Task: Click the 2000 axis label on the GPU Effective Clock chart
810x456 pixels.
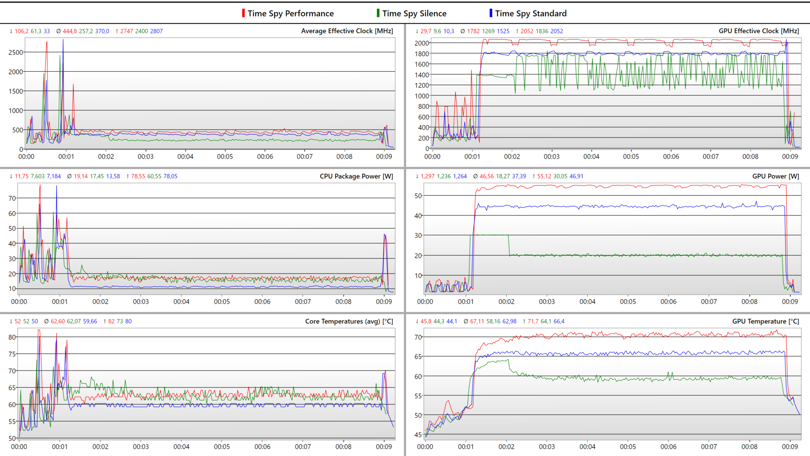Action: click(421, 43)
